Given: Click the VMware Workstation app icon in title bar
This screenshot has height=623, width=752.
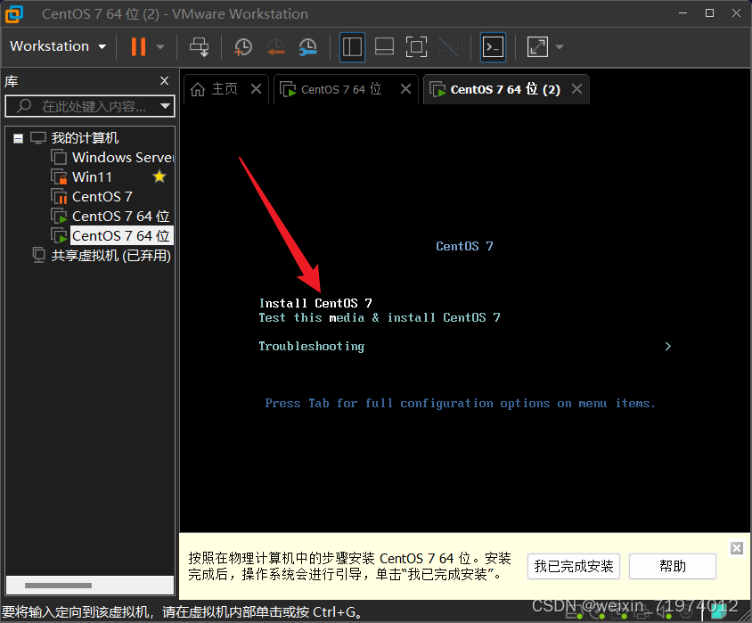Looking at the screenshot, I should 14,14.
